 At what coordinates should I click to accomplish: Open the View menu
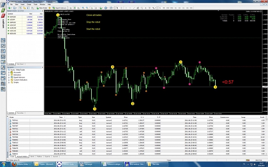coord(17,4)
